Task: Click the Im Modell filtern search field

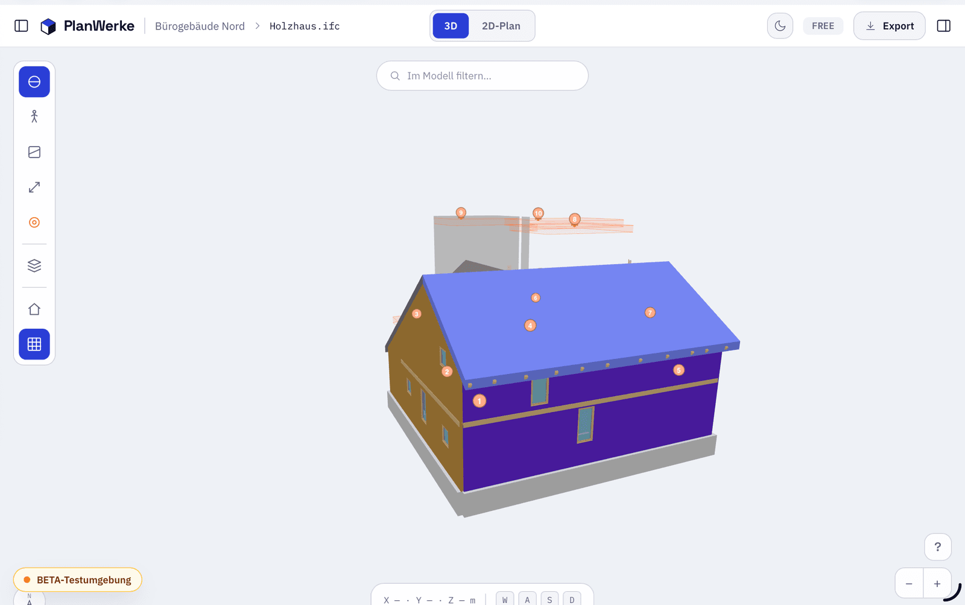Action: click(x=482, y=76)
